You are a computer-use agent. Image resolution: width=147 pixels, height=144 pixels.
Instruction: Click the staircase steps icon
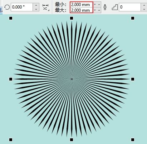pyautogui.click(x=115, y=7)
